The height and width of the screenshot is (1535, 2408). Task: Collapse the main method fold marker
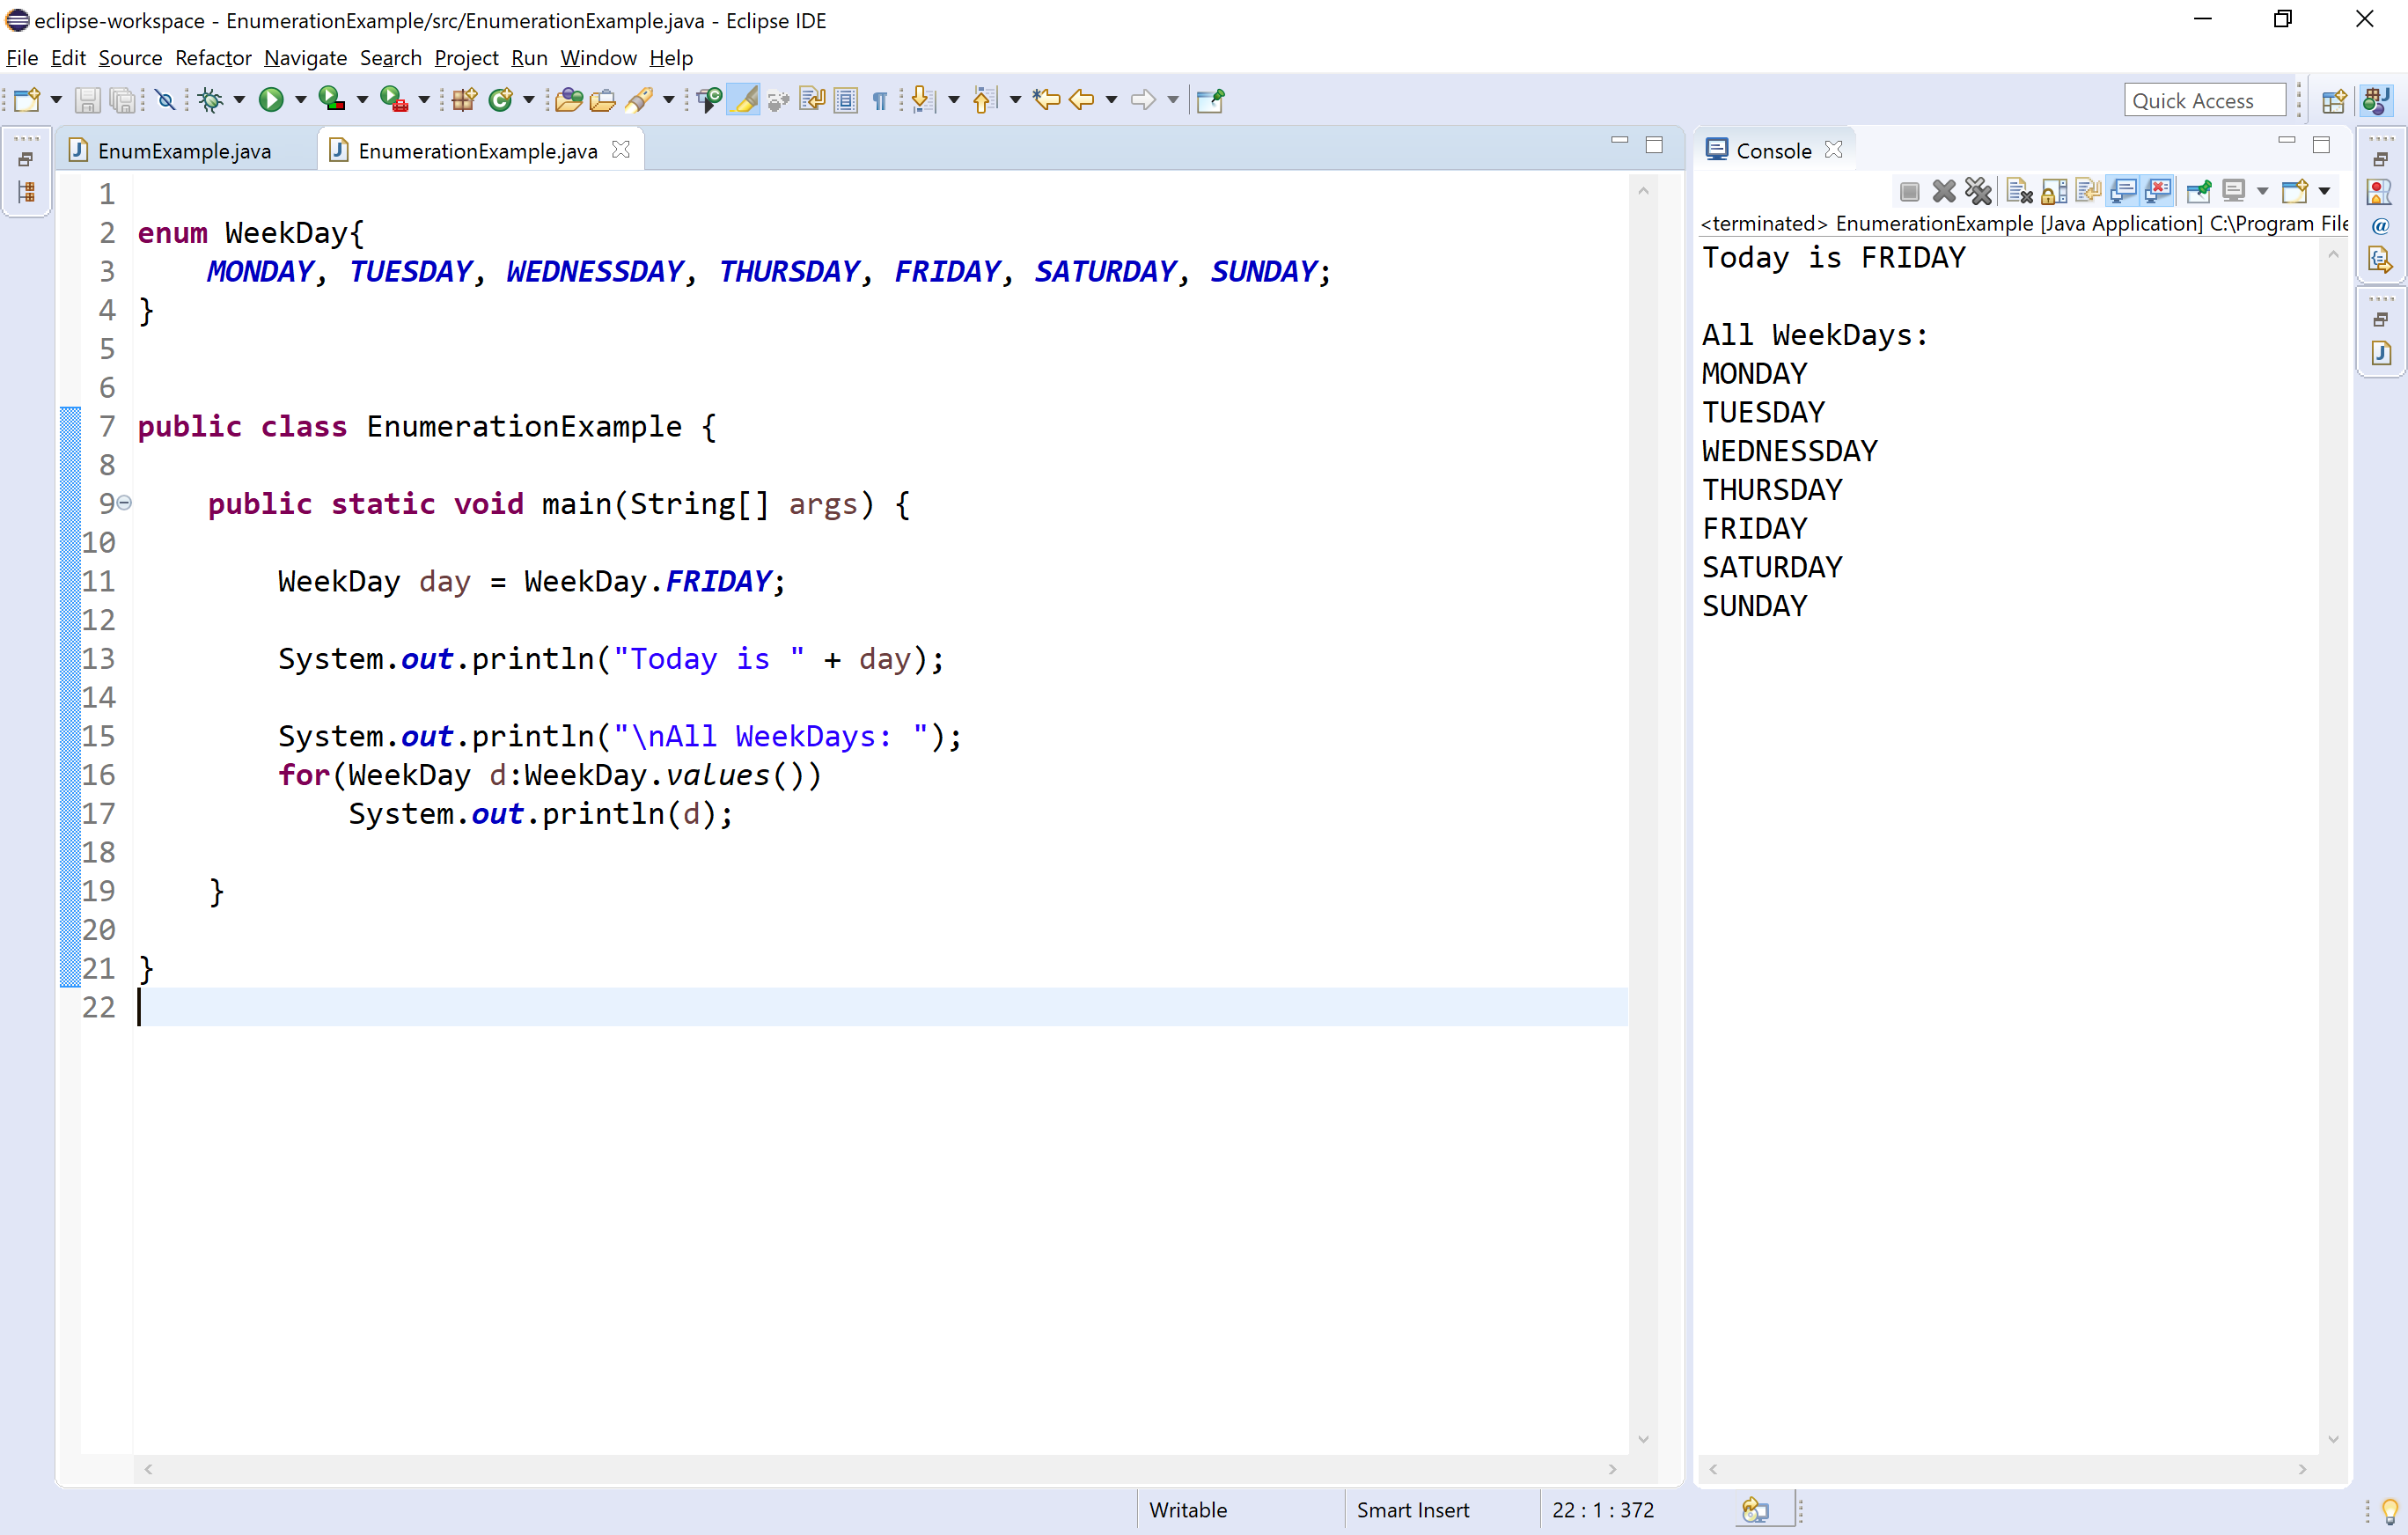(x=123, y=504)
